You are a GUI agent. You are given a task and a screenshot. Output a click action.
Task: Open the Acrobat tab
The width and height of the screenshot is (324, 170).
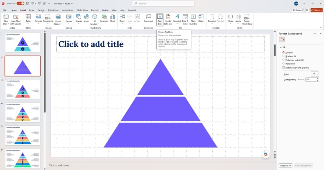pyautogui.click(x=132, y=10)
